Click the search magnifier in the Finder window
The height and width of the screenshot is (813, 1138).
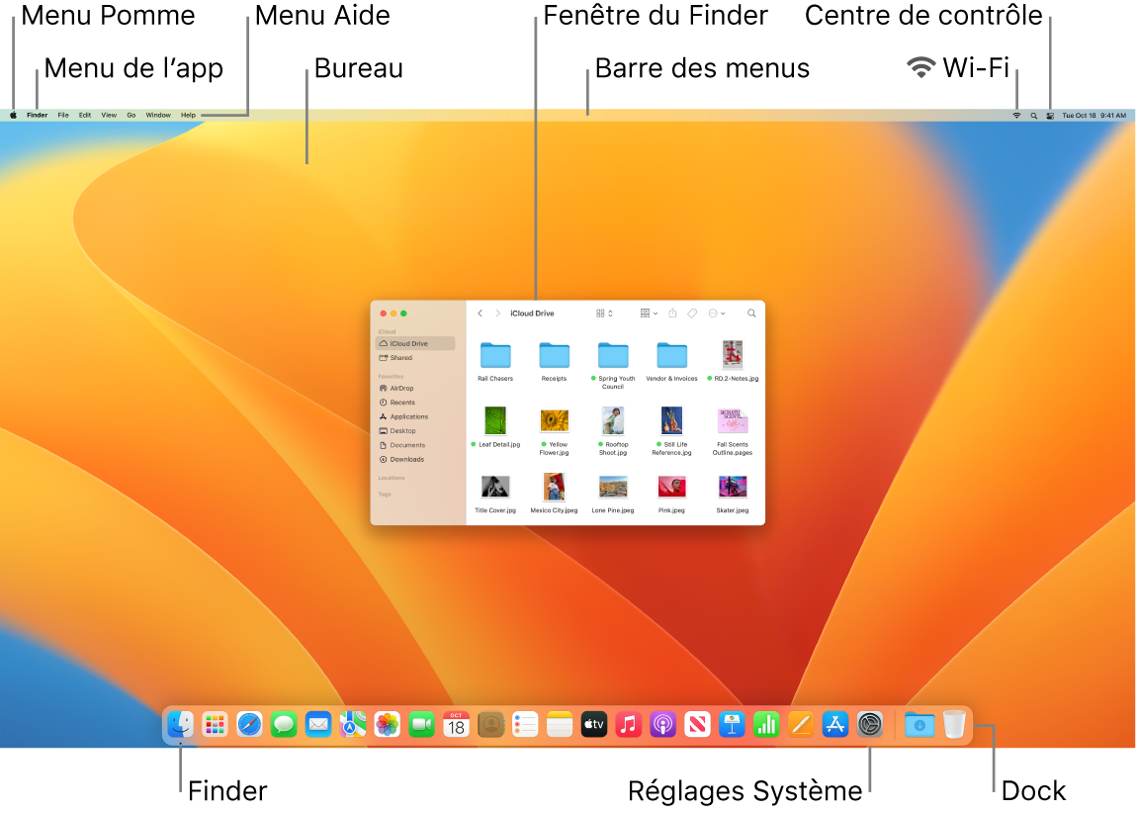(752, 313)
